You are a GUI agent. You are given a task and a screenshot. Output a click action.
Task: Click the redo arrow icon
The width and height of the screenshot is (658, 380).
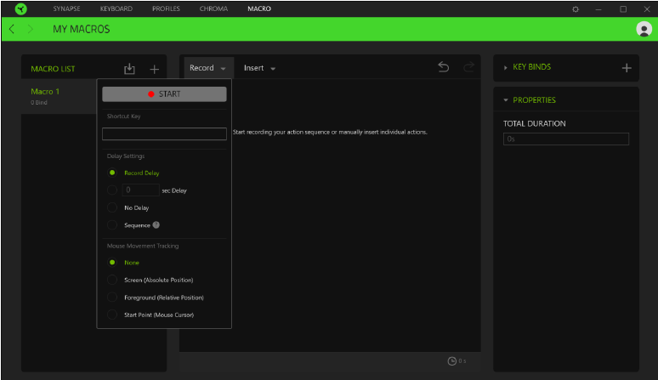click(x=468, y=66)
